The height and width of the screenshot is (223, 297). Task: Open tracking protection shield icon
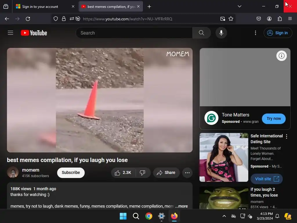[x=55, y=19]
